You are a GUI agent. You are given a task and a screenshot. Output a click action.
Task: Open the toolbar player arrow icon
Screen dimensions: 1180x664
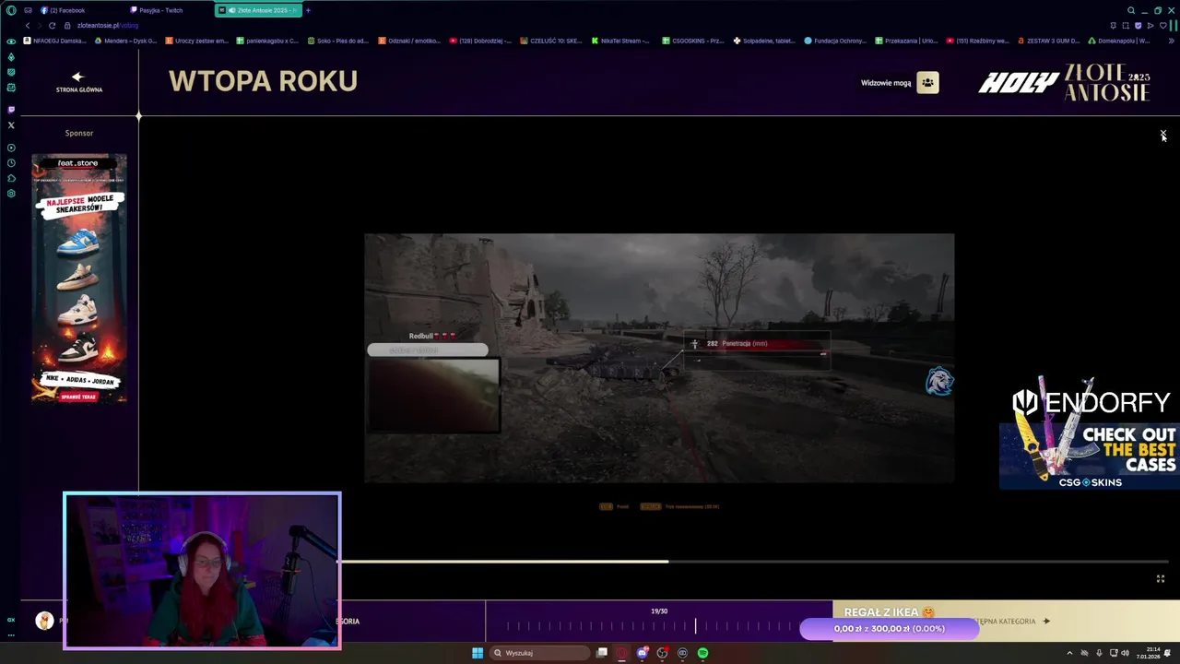coord(1150,26)
